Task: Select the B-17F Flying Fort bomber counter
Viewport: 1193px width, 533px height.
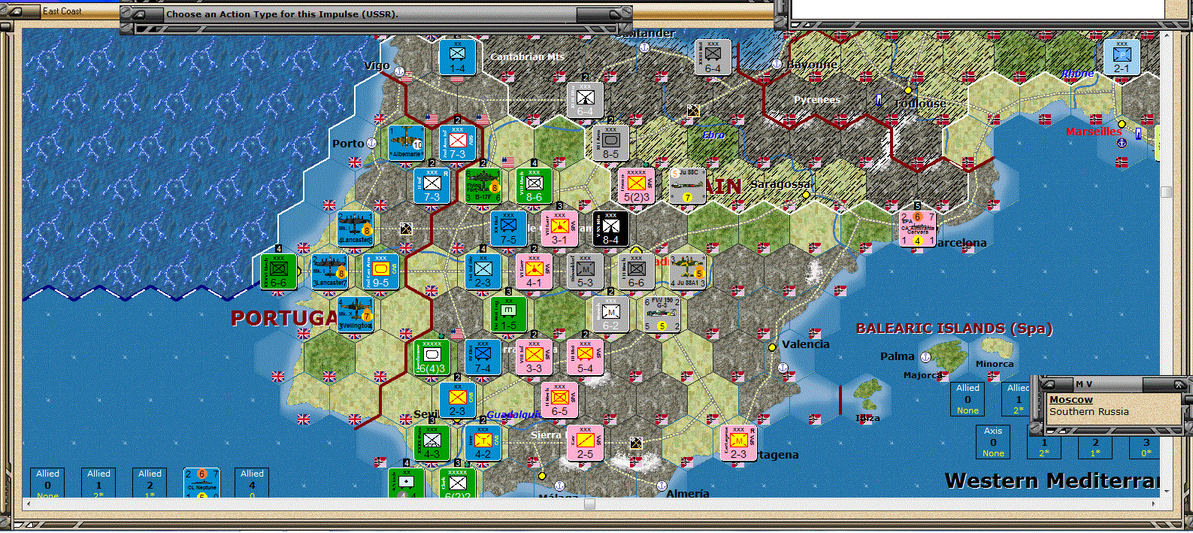Action: click(x=483, y=186)
